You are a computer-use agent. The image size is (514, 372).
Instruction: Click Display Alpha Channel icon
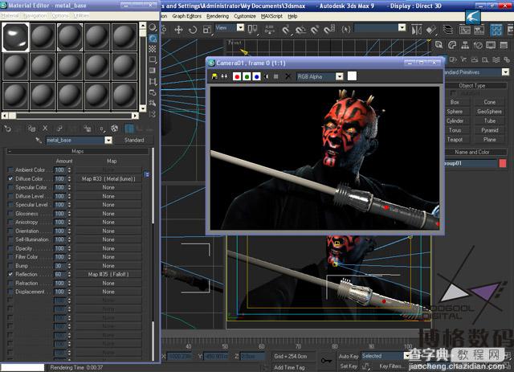[x=266, y=77]
